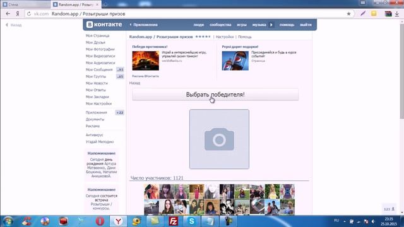Click выйти to log out
404x227 pixels.
[306, 25]
